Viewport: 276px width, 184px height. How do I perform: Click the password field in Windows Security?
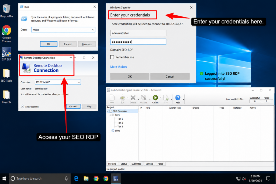138,42
